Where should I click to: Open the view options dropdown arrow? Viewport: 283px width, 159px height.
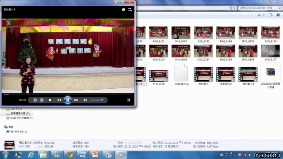(x=264, y=15)
